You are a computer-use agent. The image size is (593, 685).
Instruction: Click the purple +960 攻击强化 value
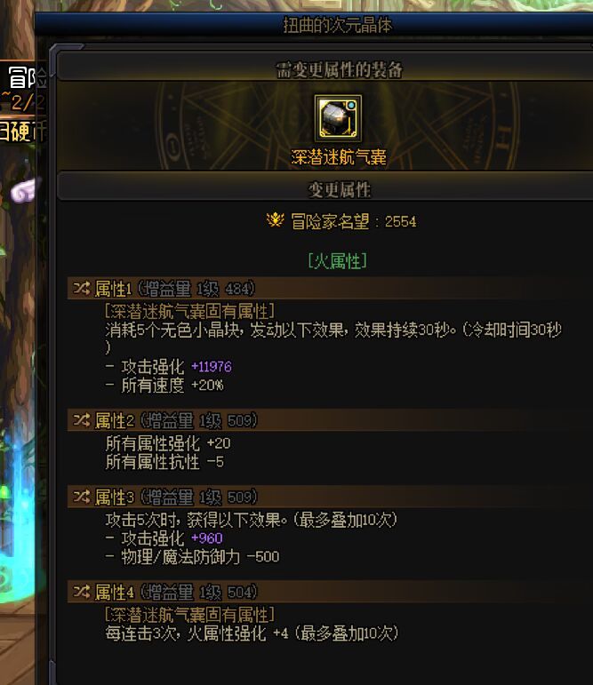click(x=207, y=538)
